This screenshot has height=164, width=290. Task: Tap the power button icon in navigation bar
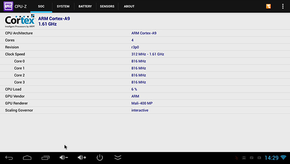(x=100, y=157)
